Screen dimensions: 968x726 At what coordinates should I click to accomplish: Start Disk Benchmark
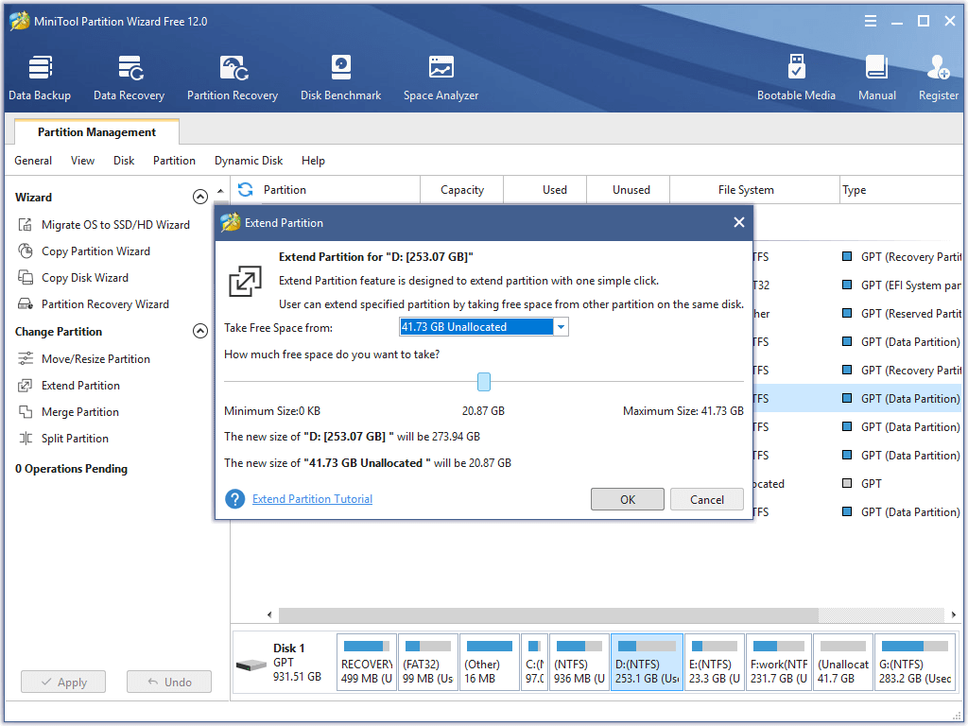(x=340, y=78)
